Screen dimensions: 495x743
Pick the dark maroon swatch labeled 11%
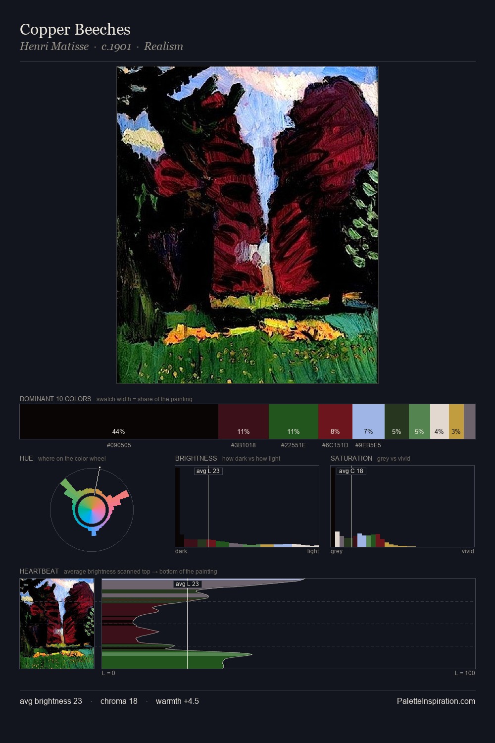click(x=244, y=422)
